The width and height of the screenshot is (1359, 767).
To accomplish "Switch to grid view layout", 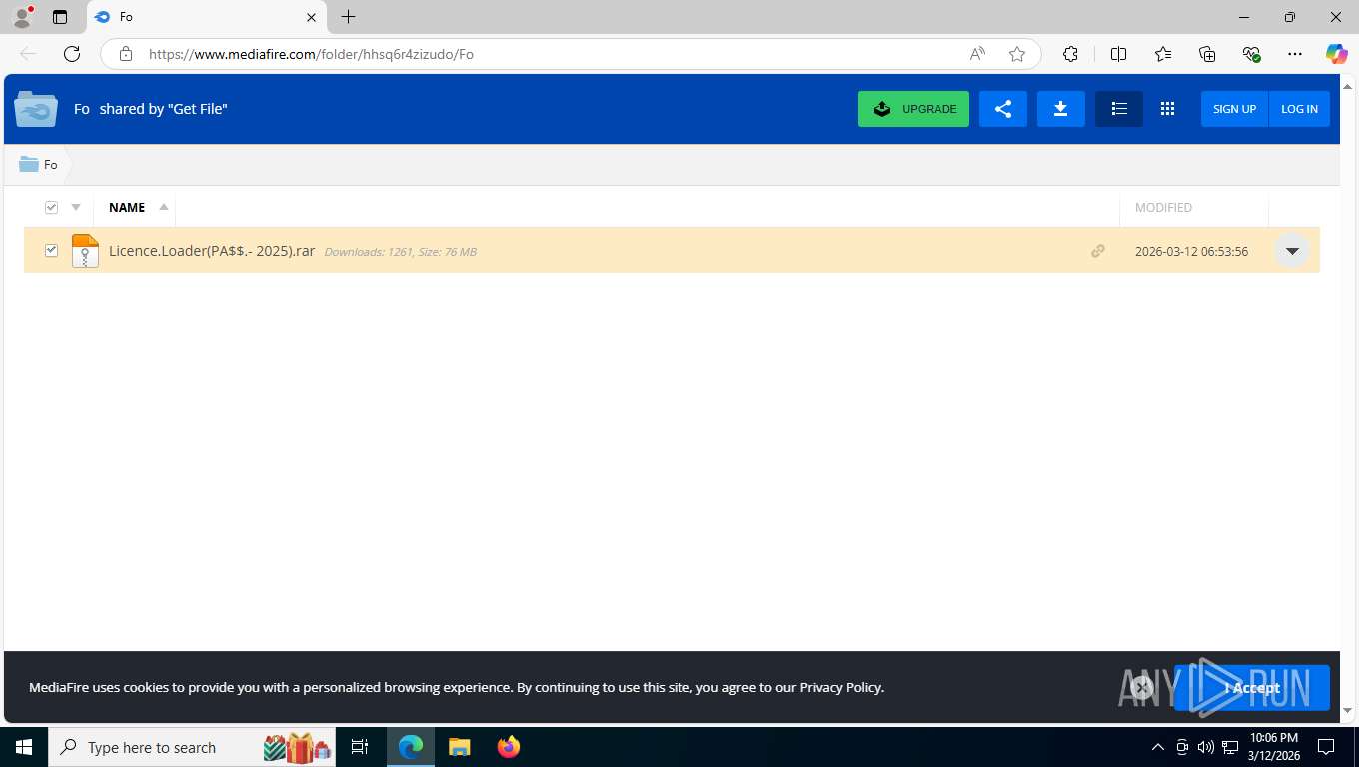I will point(1167,109).
